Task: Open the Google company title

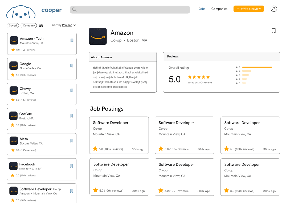Action: click(25, 64)
